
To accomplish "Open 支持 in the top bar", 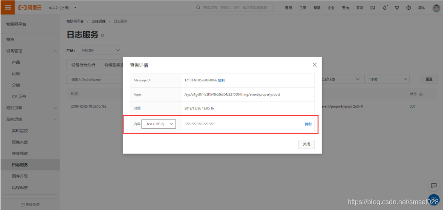I will [x=345, y=8].
